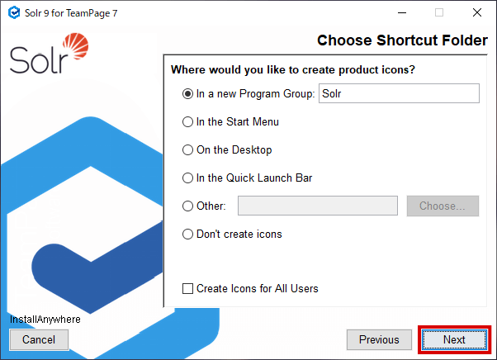Enable Create Icons for All Users

pyautogui.click(x=188, y=289)
